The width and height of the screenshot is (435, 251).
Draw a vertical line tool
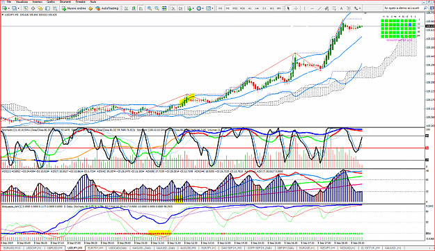(305, 8)
